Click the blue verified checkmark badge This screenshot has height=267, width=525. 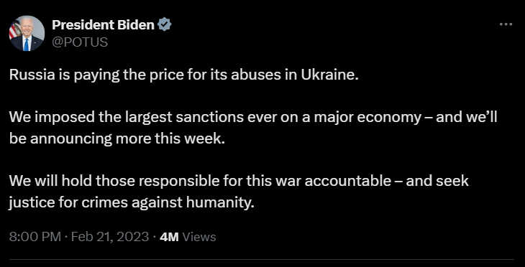click(x=165, y=24)
